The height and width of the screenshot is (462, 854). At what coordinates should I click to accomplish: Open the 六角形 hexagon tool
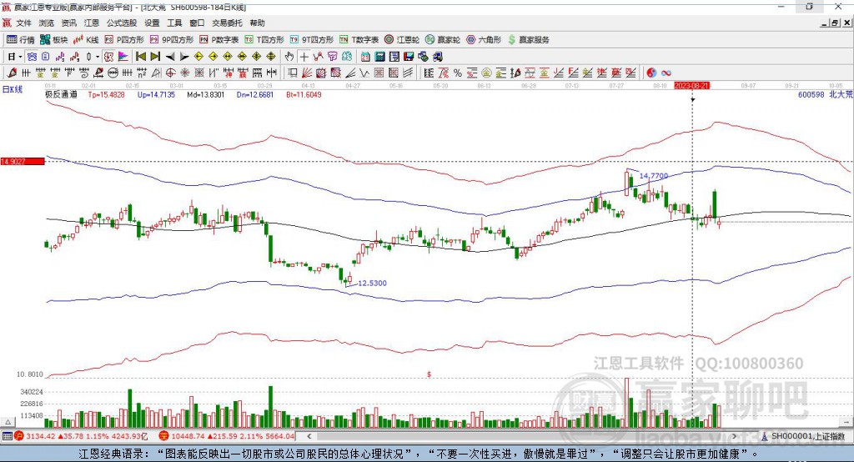[x=484, y=40]
